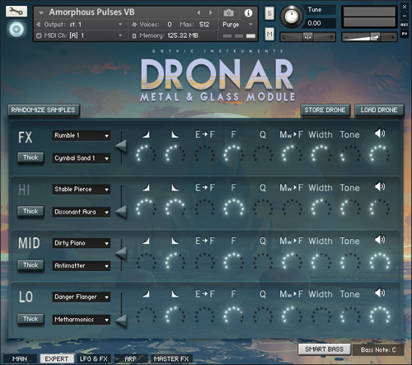
Task: Select next preset with right arrow
Action: point(211,12)
